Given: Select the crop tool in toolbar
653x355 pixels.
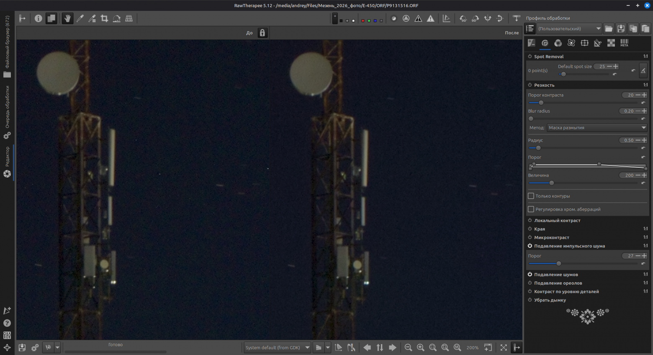Looking at the screenshot, I should pyautogui.click(x=104, y=18).
